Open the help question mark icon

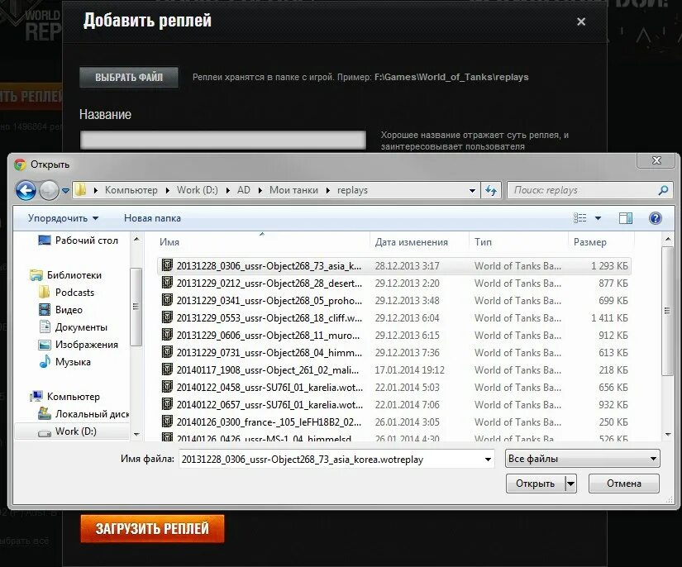click(655, 218)
